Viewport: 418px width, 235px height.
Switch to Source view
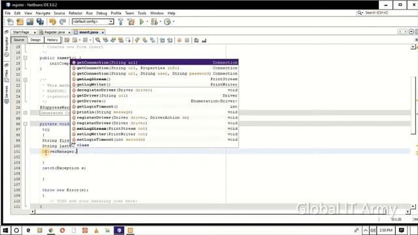tap(19, 40)
